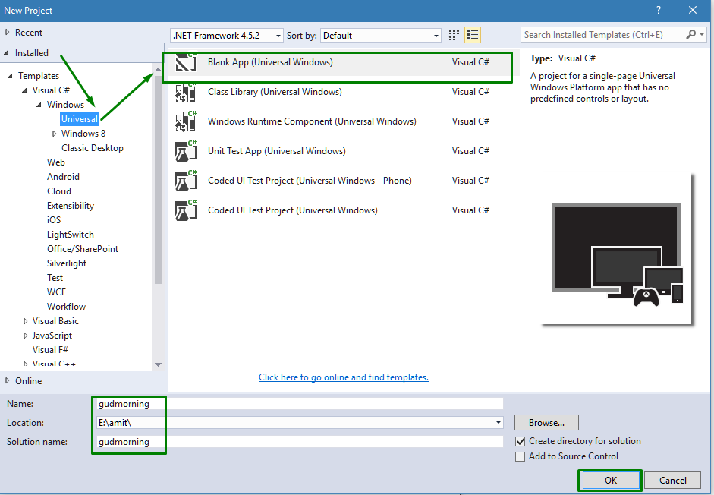Click the project Name input field
714x495 pixels.
tap(300, 404)
